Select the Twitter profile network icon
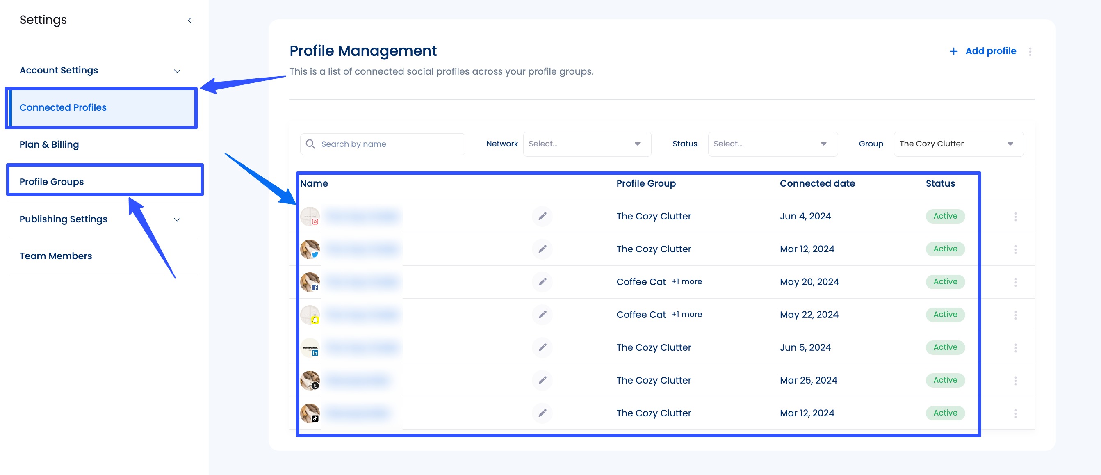Screen dimensions: 1101x475 point(315,255)
